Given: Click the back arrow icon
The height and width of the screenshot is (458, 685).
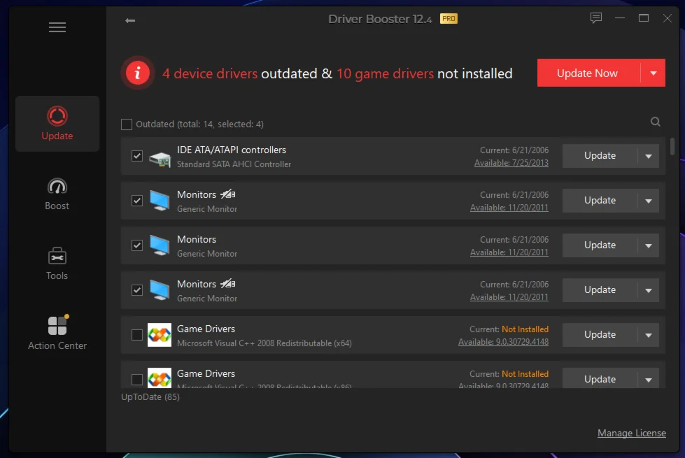Looking at the screenshot, I should click(130, 20).
